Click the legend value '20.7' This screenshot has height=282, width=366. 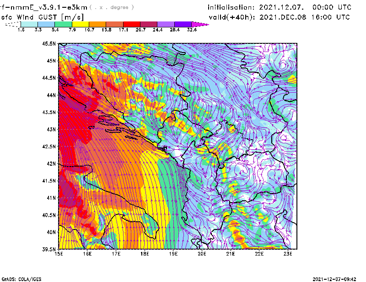tap(140, 30)
